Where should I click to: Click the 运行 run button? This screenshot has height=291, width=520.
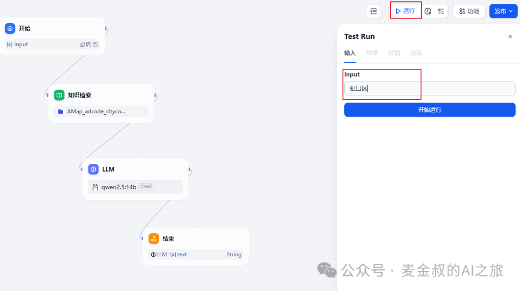(405, 11)
